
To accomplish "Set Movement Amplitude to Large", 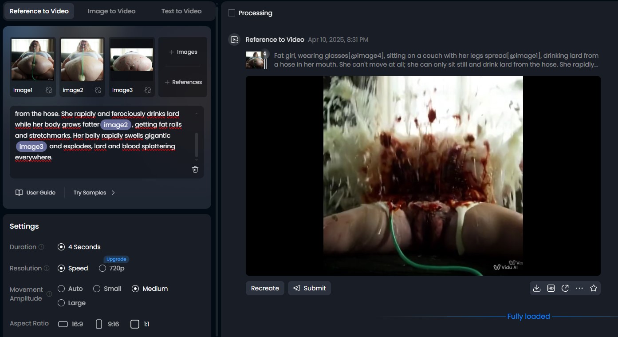I will pos(62,303).
